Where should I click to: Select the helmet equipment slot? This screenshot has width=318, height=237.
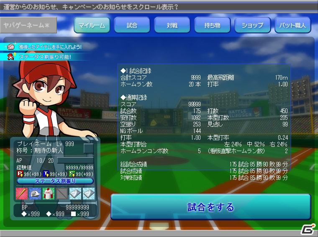coord(35,194)
